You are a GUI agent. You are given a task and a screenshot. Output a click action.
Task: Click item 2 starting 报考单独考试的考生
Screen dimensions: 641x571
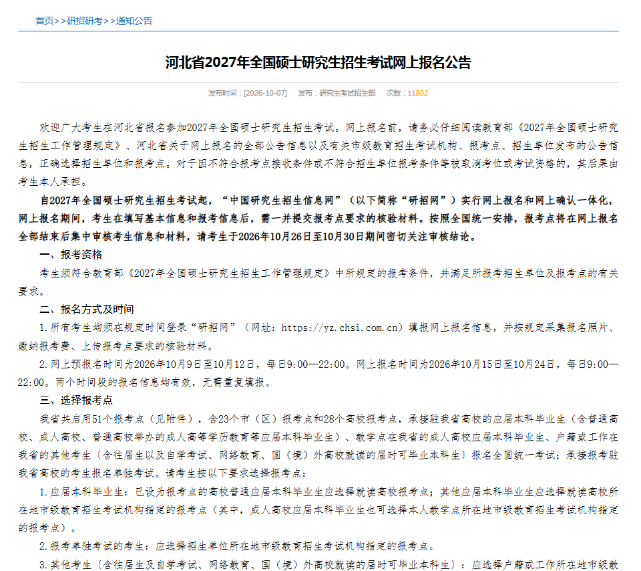tap(238, 546)
